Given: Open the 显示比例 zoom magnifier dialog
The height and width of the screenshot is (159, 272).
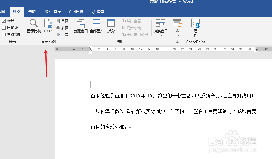Looking at the screenshot, I should pos(34,26).
